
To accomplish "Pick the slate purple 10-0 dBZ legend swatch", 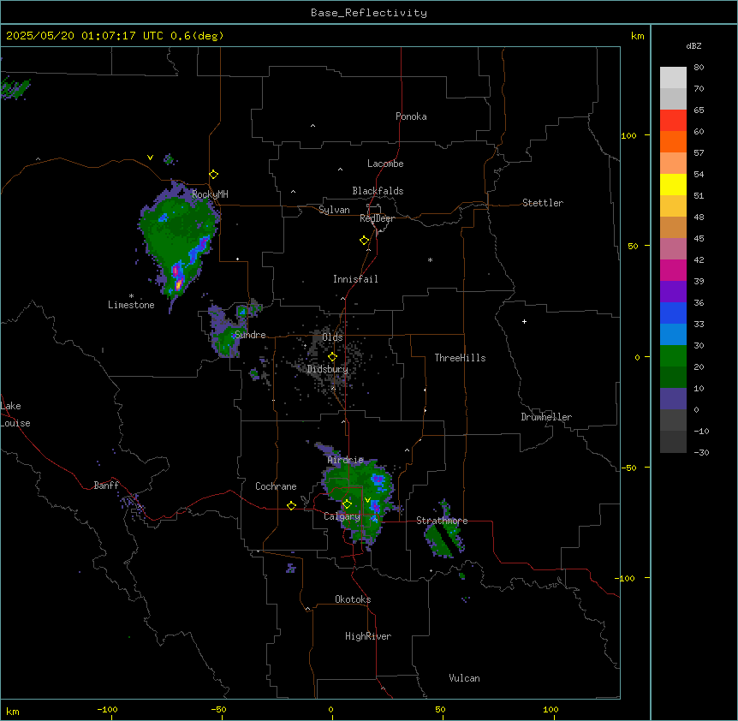I will coord(673,399).
